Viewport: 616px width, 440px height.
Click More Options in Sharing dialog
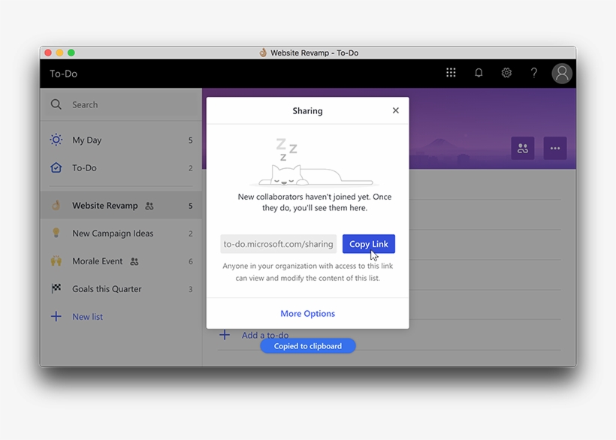coord(307,313)
